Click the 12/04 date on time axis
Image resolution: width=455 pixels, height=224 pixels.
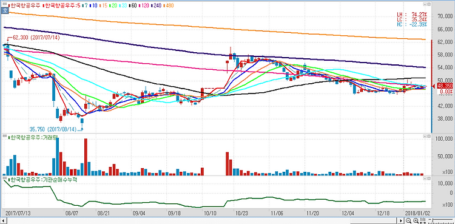point(348,213)
